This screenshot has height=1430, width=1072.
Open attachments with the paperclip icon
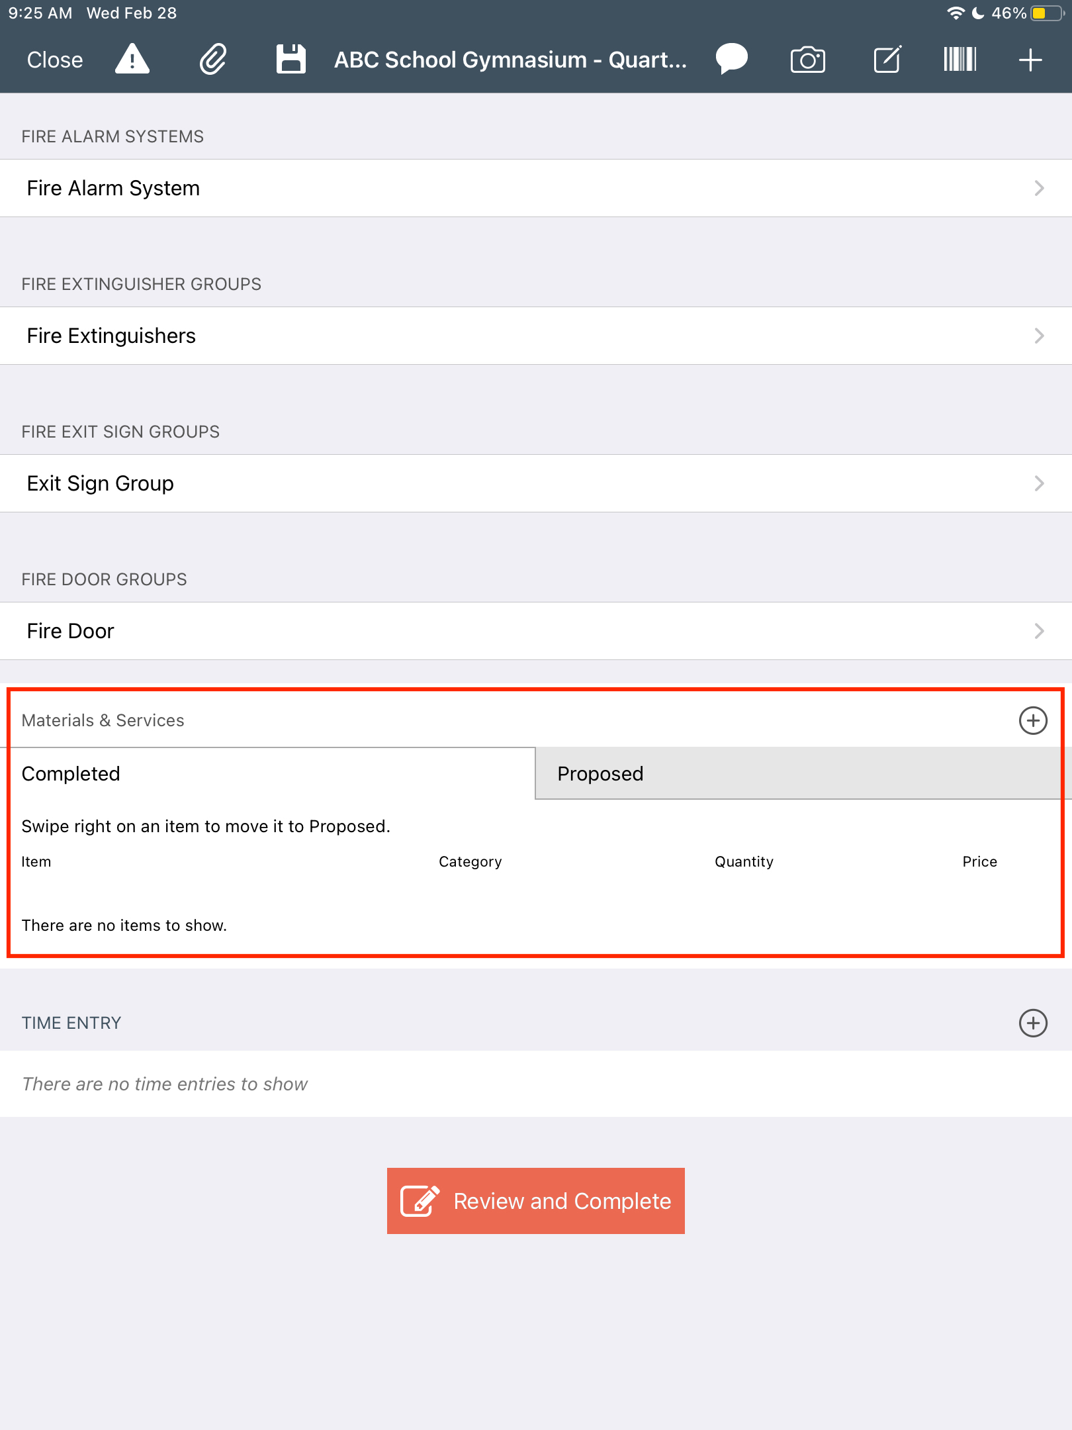[x=213, y=60]
